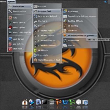Click the Screenlets icon
The width and height of the screenshot is (110, 110).
(x=35, y=55)
